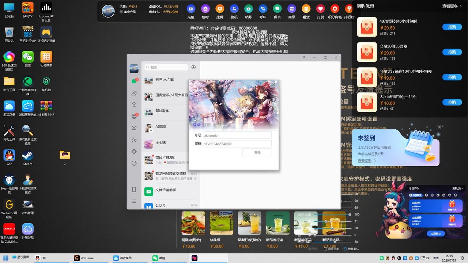Open the QQ desktop shortcut

click(9, 158)
